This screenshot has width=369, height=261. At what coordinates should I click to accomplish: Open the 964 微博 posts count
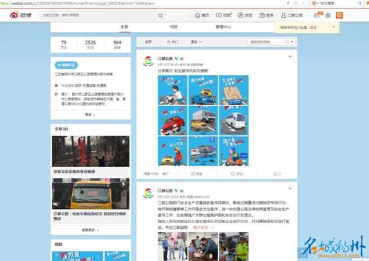point(117,44)
